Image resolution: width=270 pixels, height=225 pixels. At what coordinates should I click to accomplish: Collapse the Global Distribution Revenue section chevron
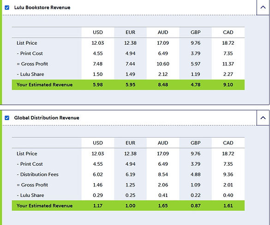click(x=263, y=118)
